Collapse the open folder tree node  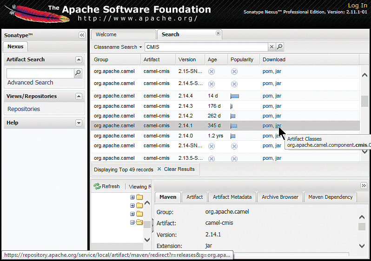click(132, 222)
